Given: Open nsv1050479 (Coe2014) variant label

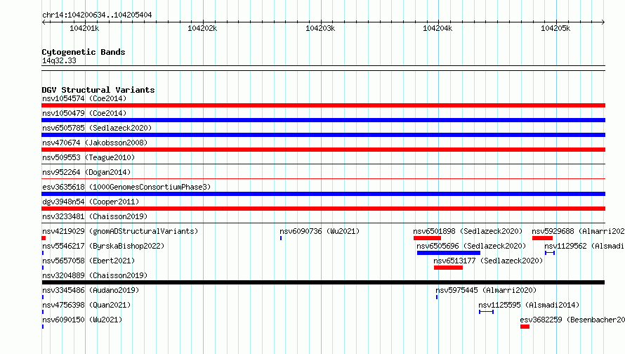Looking at the screenshot, I should pyautogui.click(x=84, y=113).
